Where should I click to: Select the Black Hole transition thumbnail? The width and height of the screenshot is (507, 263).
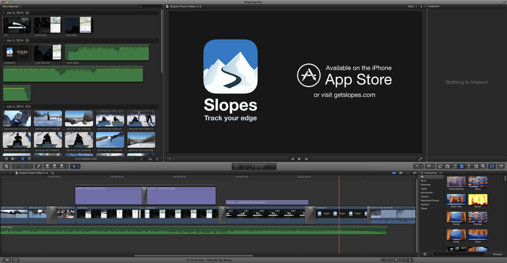coord(456,200)
